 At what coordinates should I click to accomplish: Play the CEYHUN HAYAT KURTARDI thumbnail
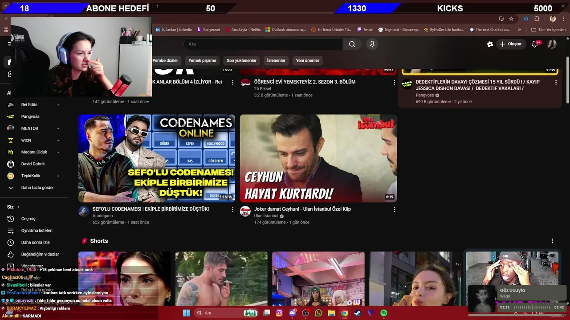coord(318,159)
